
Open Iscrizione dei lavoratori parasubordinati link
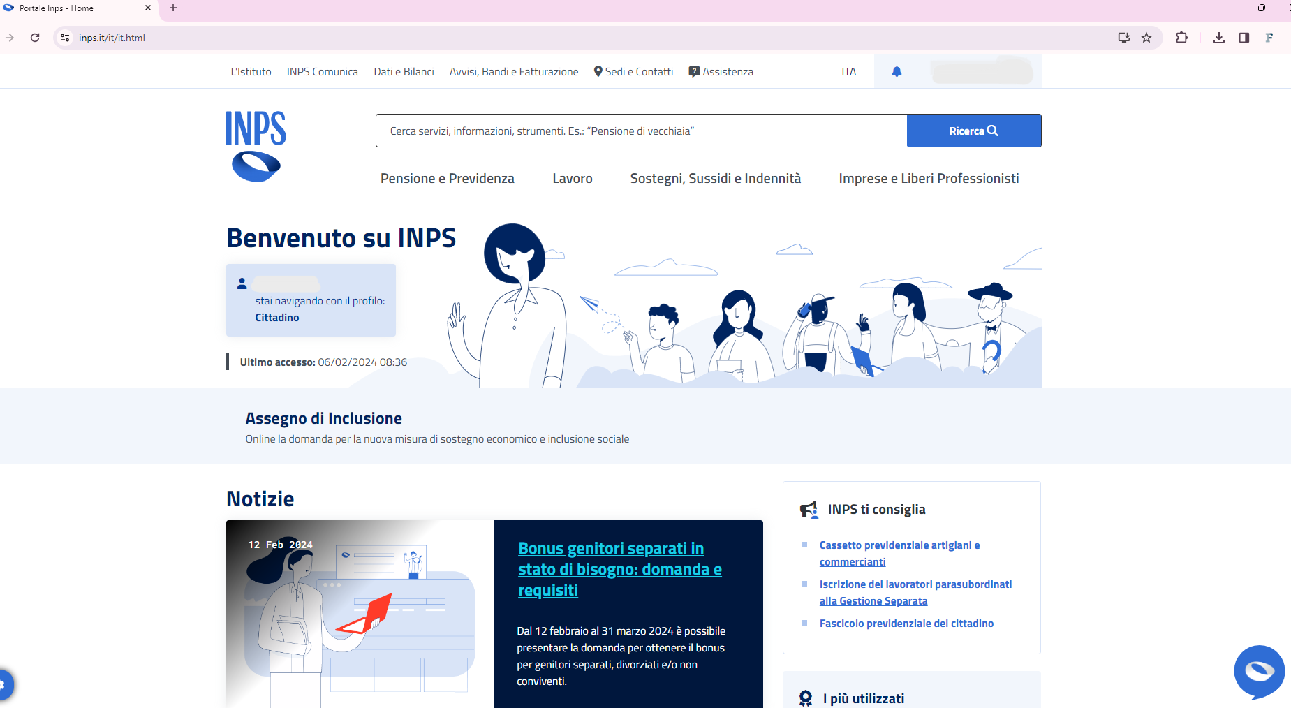(x=915, y=593)
